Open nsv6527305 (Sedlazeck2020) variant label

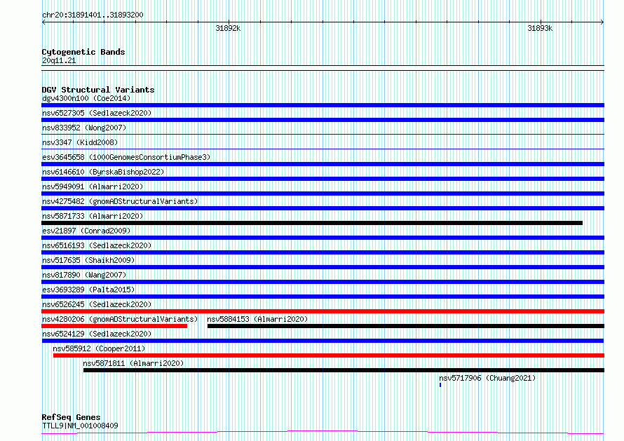click(97, 113)
